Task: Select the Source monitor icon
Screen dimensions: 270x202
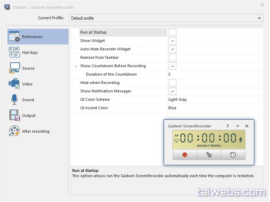Action: coord(14,68)
